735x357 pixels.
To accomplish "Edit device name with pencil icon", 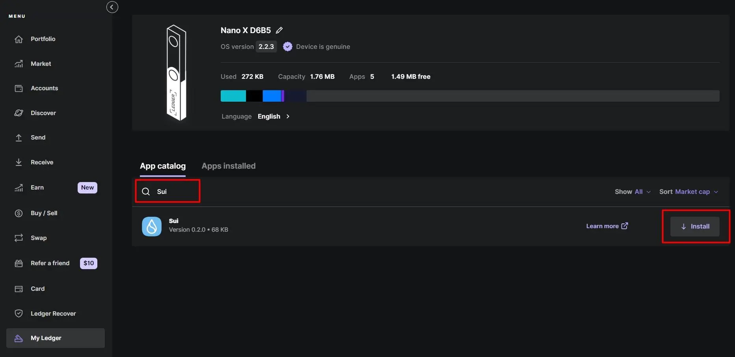I will (279, 30).
